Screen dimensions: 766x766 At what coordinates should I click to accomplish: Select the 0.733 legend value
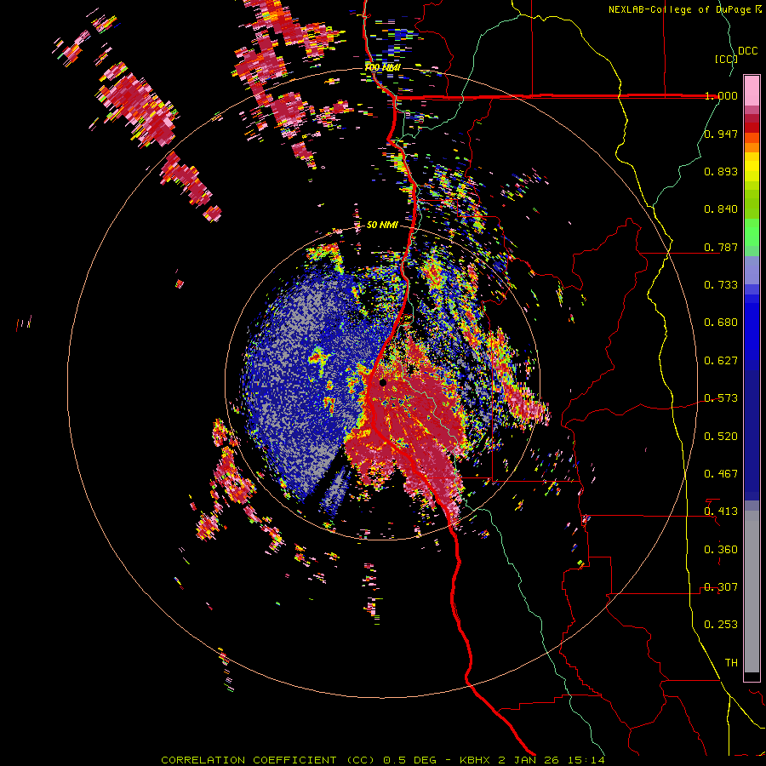(x=721, y=285)
